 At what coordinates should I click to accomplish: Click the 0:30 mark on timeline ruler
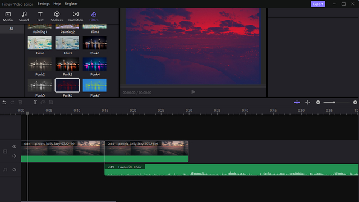tap(189, 111)
